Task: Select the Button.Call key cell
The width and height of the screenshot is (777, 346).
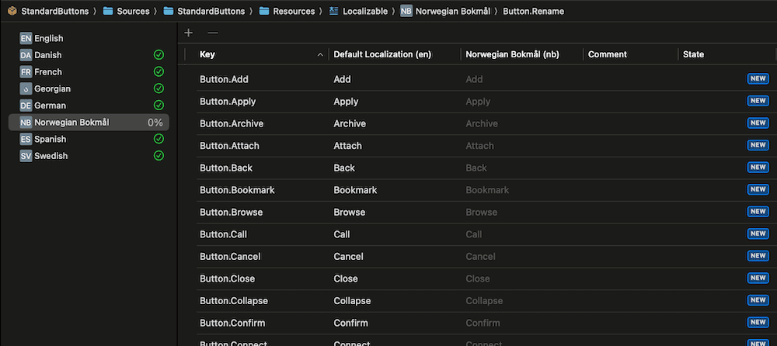Action: coord(223,234)
